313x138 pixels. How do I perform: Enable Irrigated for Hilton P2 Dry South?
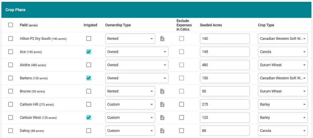[x=89, y=39]
